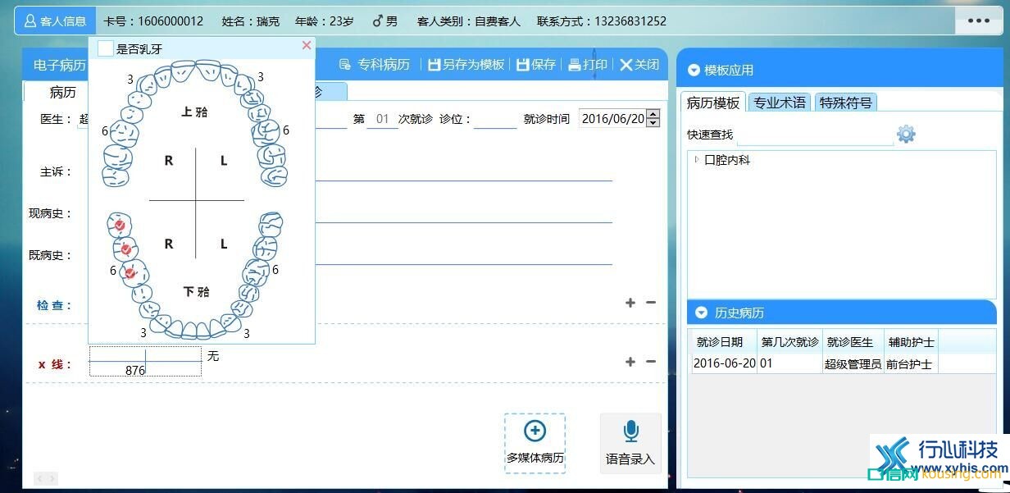Image resolution: width=1010 pixels, height=493 pixels.
Task: Close the tooth chart popup
Action: pyautogui.click(x=307, y=45)
